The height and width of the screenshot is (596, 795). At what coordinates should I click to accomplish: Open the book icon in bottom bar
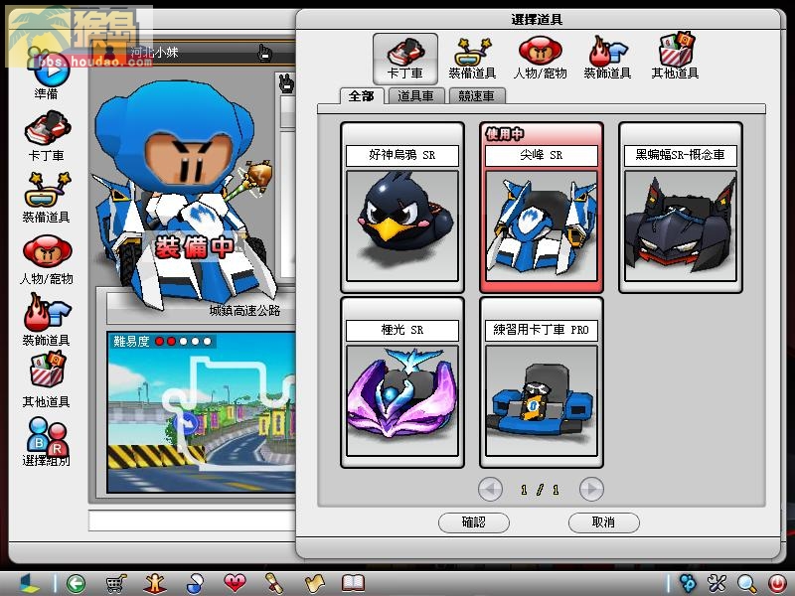(x=354, y=583)
